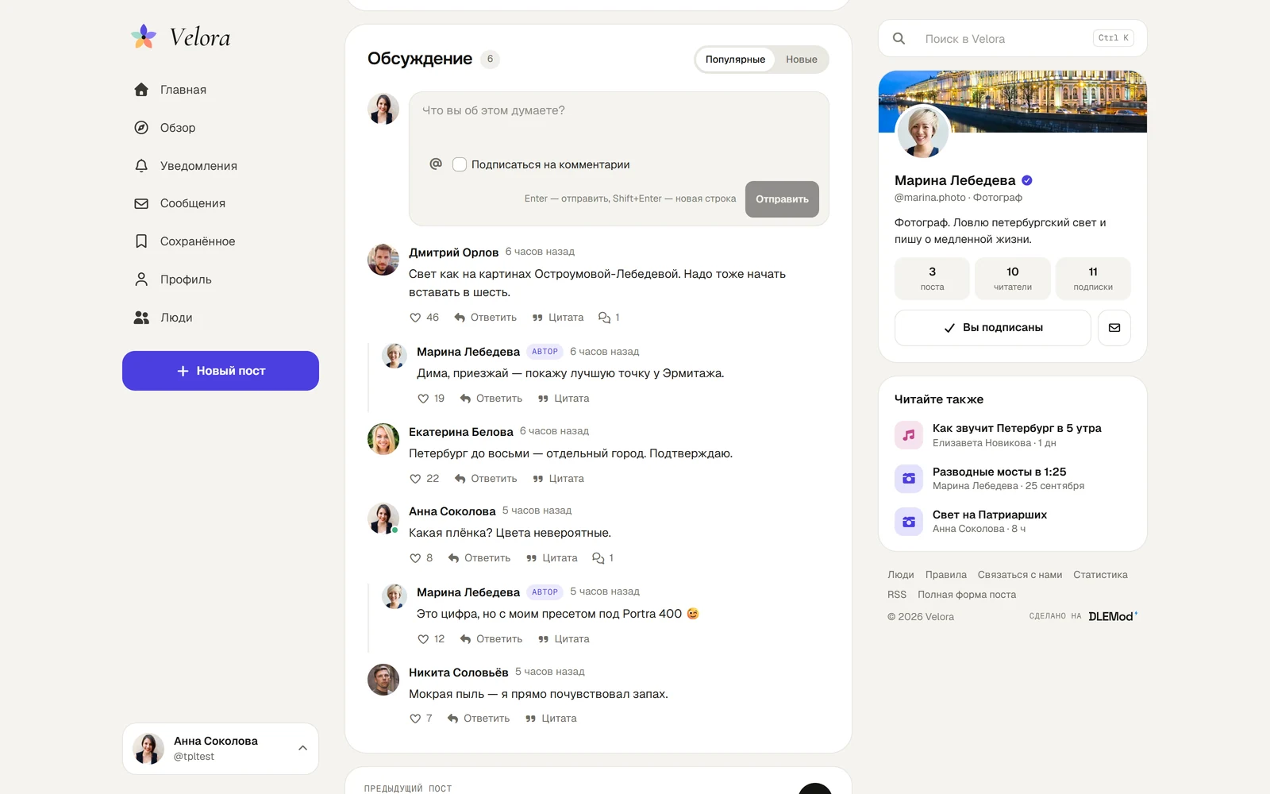Toggle replies thread under Дмитрий Орлов's comment

[x=609, y=318]
